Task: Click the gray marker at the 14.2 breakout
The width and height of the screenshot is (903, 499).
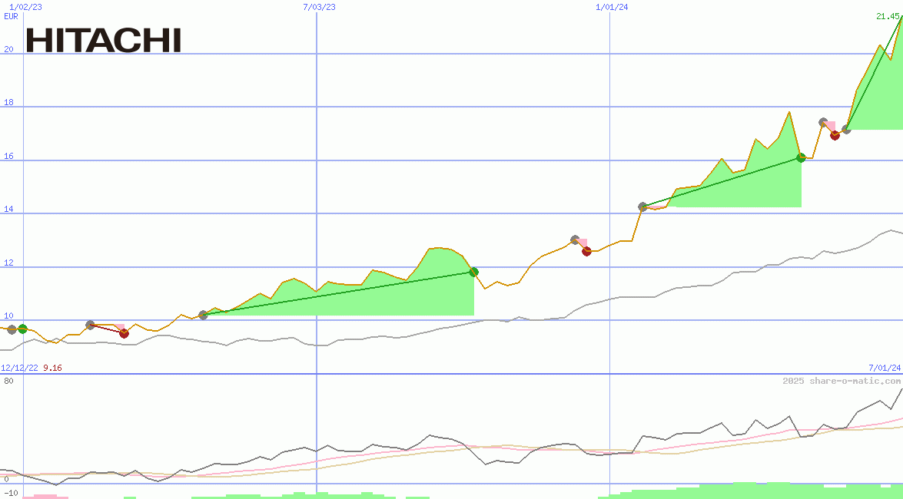Action: click(x=642, y=205)
